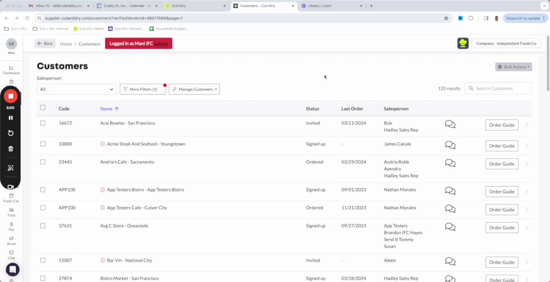Check the Acme Steak And Seafood row

click(43, 144)
